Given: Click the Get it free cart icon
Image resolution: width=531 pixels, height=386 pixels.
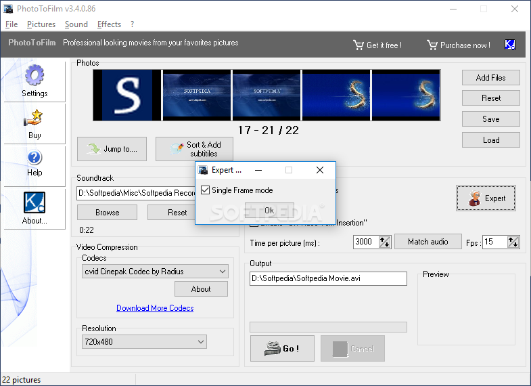Looking at the screenshot, I should (359, 45).
